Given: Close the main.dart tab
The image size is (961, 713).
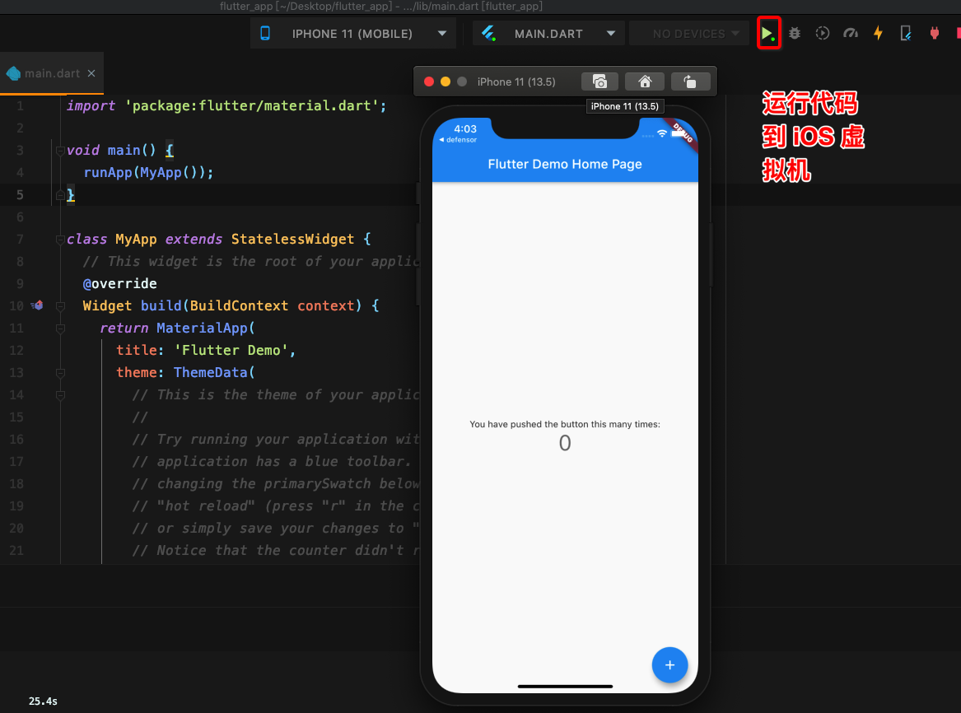Looking at the screenshot, I should click(x=91, y=73).
